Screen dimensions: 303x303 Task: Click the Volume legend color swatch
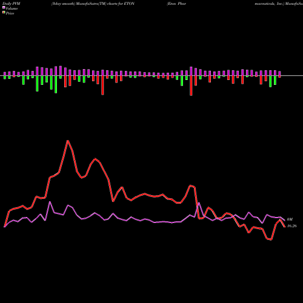coord(4,7)
